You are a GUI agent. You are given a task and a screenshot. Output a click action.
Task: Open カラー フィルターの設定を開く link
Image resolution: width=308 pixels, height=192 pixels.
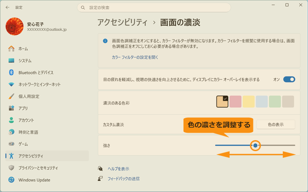[x=135, y=57]
